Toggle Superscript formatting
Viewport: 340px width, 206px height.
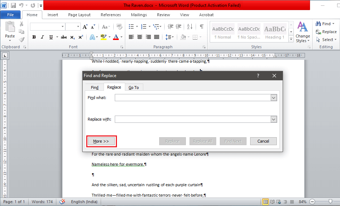click(x=80, y=37)
